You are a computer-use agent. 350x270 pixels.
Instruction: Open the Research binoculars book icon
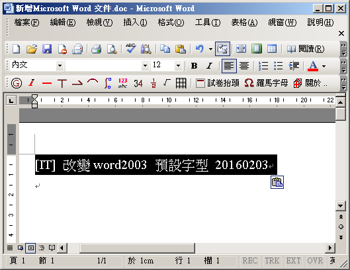(x=146, y=49)
